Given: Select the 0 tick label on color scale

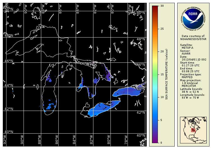Looking at the screenshot, I should click(x=161, y=143).
